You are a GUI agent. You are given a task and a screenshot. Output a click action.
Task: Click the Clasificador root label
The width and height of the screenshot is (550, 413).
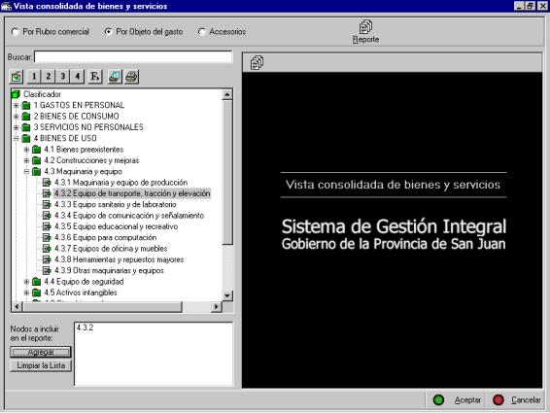(x=42, y=94)
